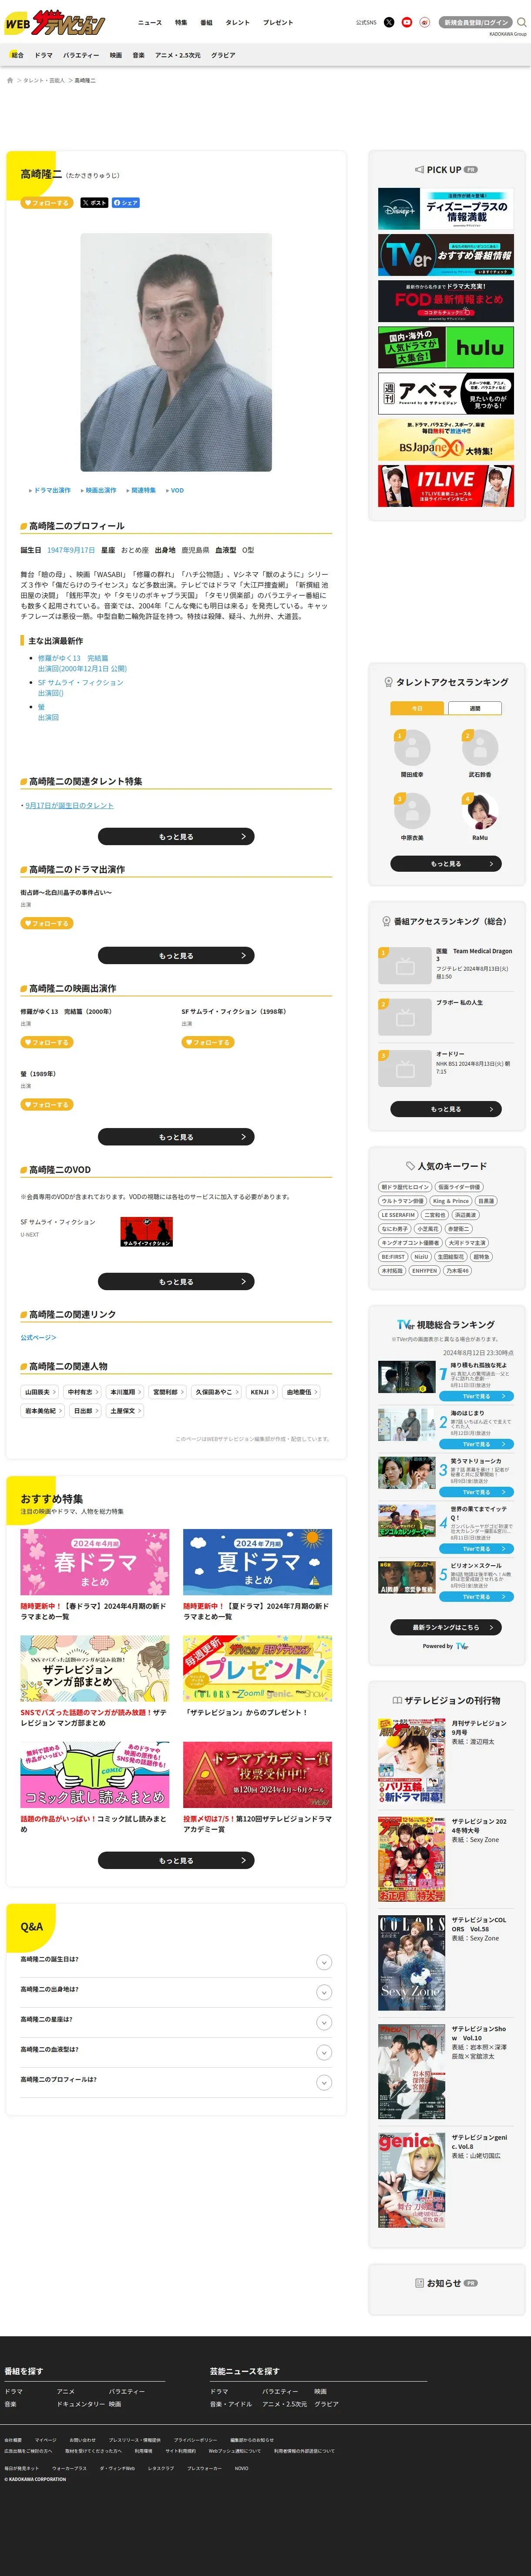Screen dimensions: 531x2576
Task: Click もっと見る under 関連タレント特集
Action: pyautogui.click(x=176, y=836)
